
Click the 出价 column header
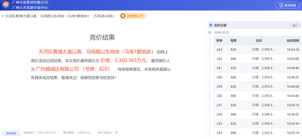click(259, 40)
